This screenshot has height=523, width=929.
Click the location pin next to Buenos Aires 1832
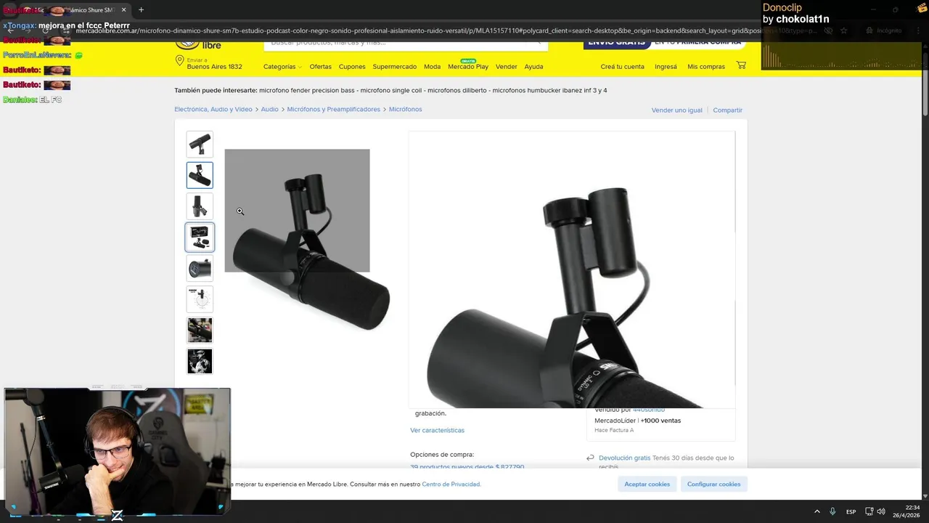[x=179, y=61]
